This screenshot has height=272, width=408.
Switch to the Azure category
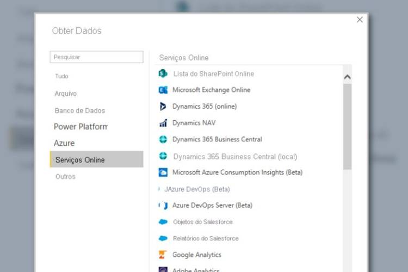[x=64, y=143]
